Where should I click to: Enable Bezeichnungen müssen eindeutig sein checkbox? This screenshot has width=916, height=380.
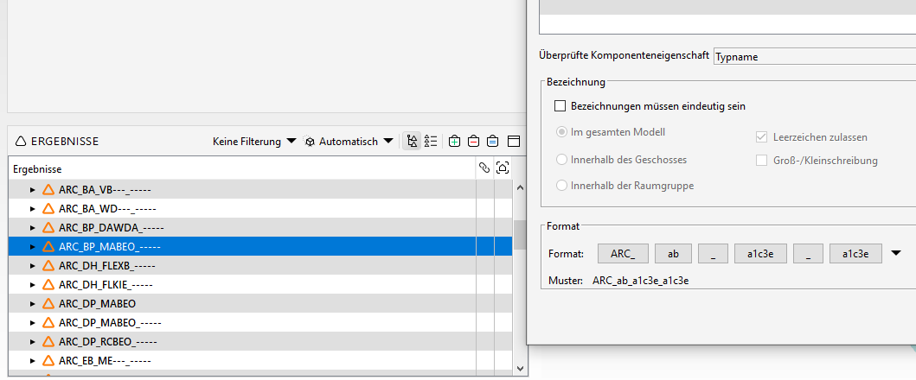click(x=560, y=106)
